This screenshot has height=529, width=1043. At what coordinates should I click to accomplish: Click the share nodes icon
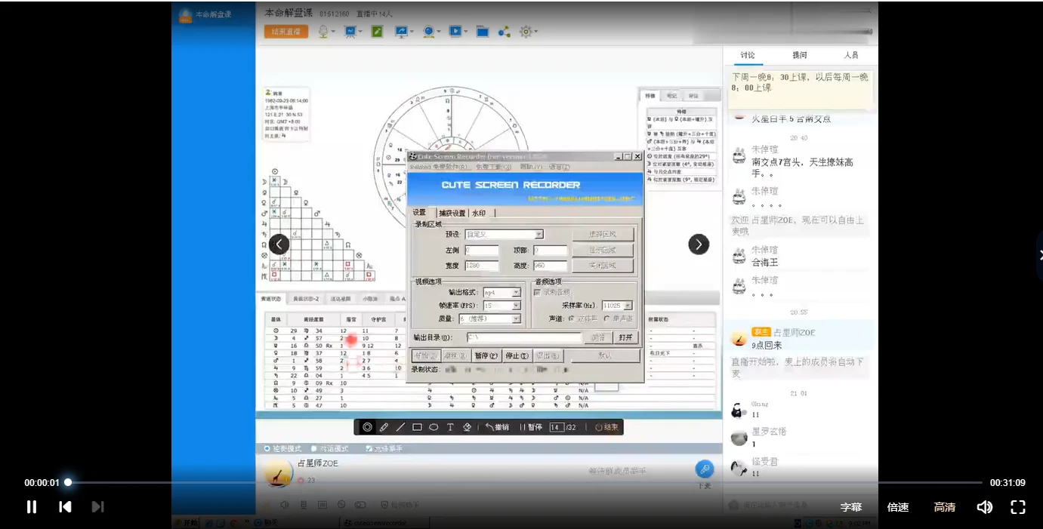[x=504, y=32]
